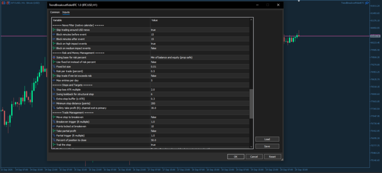Click the boolean icon beside Use fixed lot instead of risk percent
382x173 pixels.
tap(54, 62)
